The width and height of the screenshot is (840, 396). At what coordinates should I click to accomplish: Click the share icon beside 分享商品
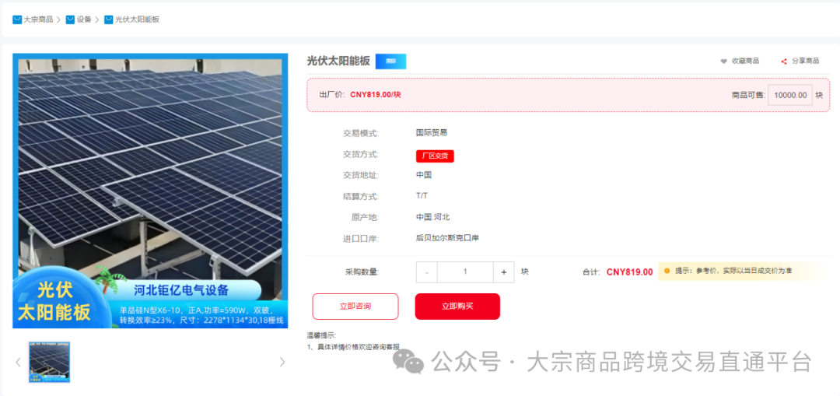pyautogui.click(x=784, y=61)
